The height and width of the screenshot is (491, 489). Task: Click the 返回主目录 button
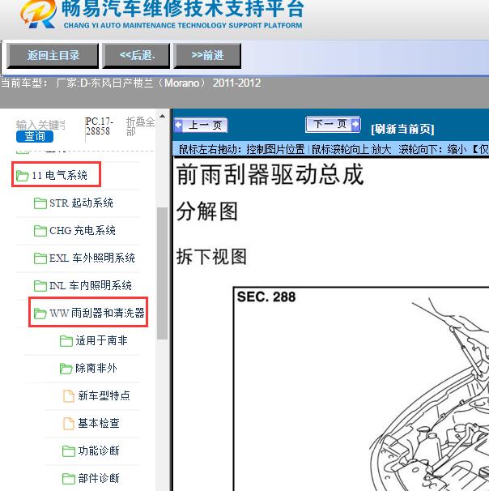(53, 56)
